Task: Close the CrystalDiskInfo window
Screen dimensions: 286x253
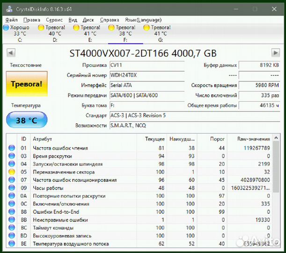Action: [x=274, y=9]
